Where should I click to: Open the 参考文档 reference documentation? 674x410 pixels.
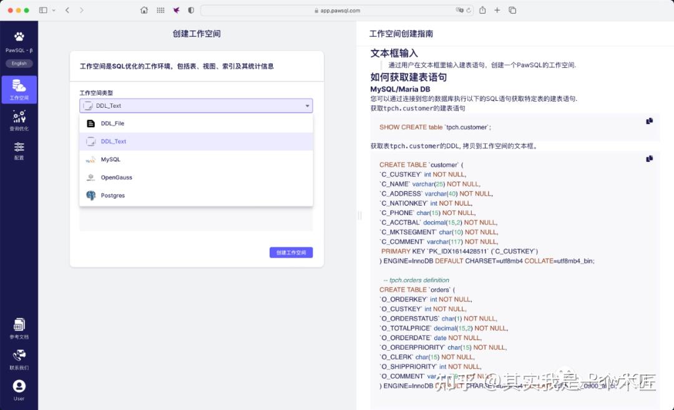click(x=19, y=328)
